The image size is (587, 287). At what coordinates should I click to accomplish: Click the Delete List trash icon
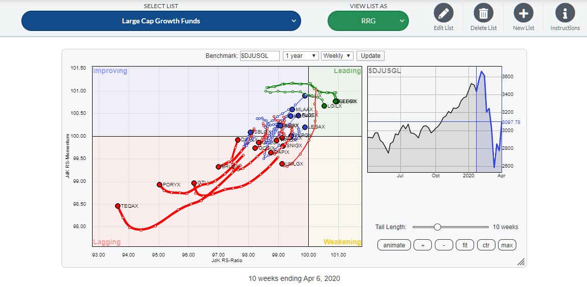483,13
